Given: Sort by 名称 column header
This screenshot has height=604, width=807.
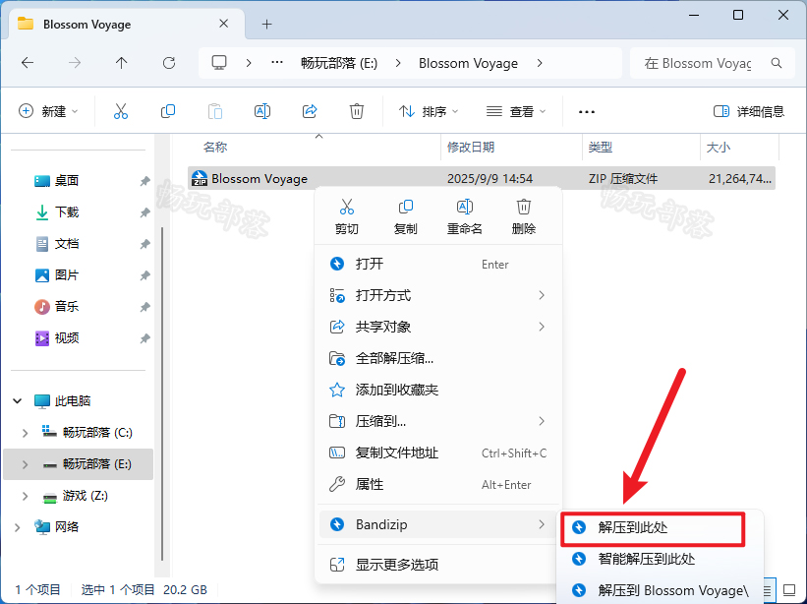Looking at the screenshot, I should point(215,148).
